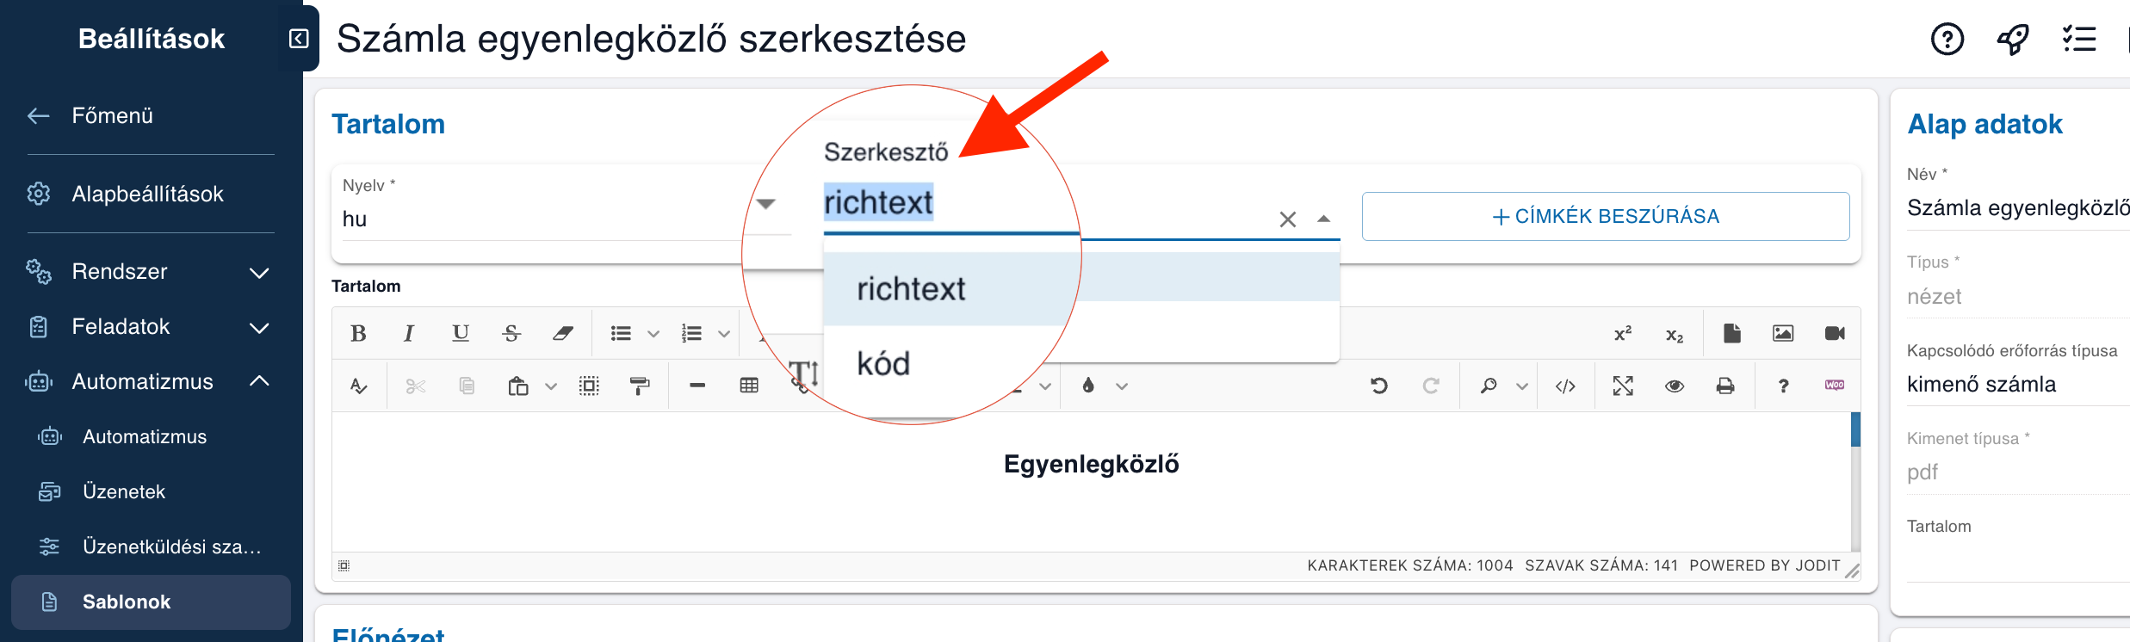This screenshot has width=2130, height=642.
Task: Go back to Főmenü
Action: pos(112,115)
